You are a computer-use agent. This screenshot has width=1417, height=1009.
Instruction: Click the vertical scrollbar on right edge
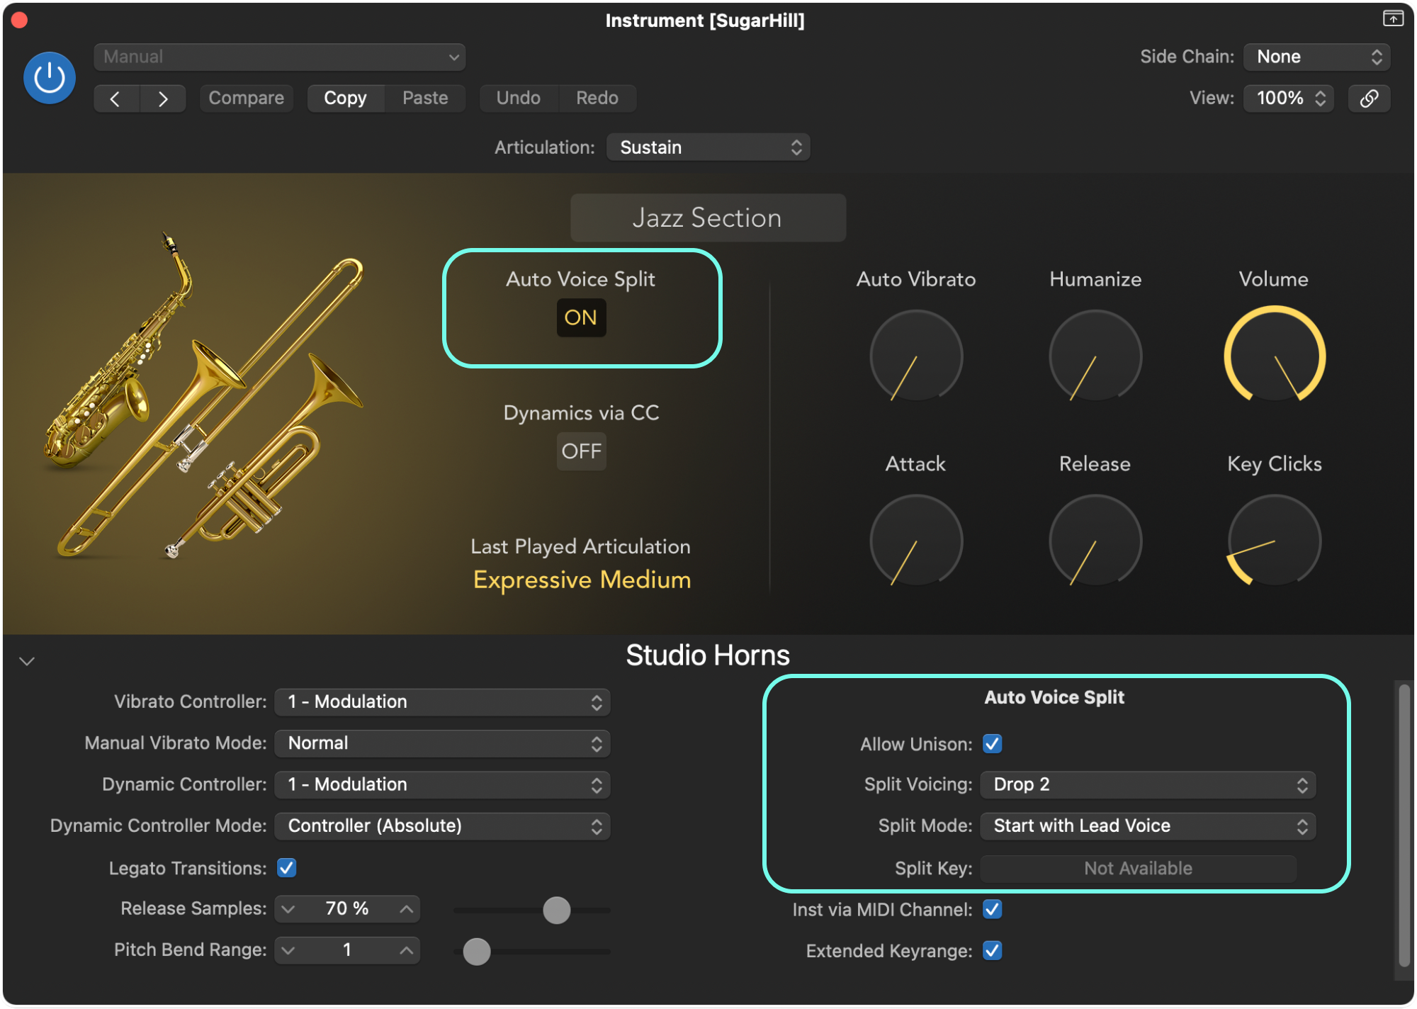(1404, 825)
